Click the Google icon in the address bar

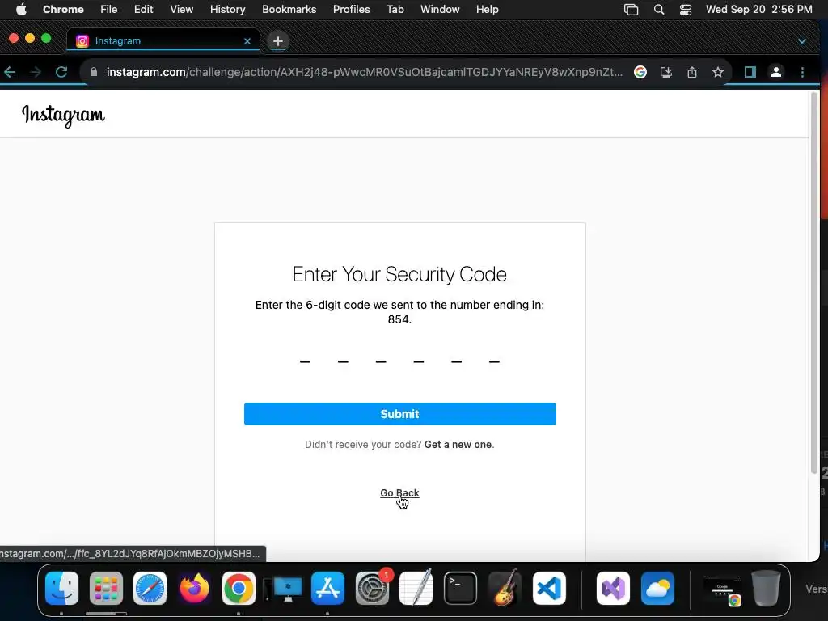point(640,72)
